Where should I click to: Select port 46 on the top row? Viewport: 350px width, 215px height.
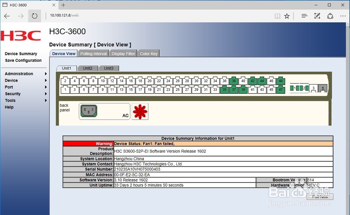271,81
